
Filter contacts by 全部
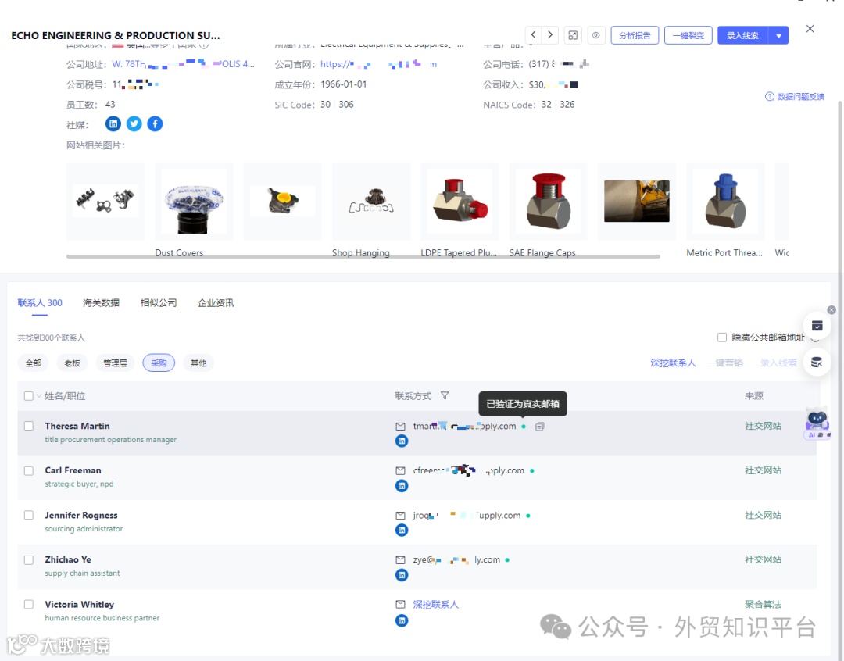coord(34,363)
